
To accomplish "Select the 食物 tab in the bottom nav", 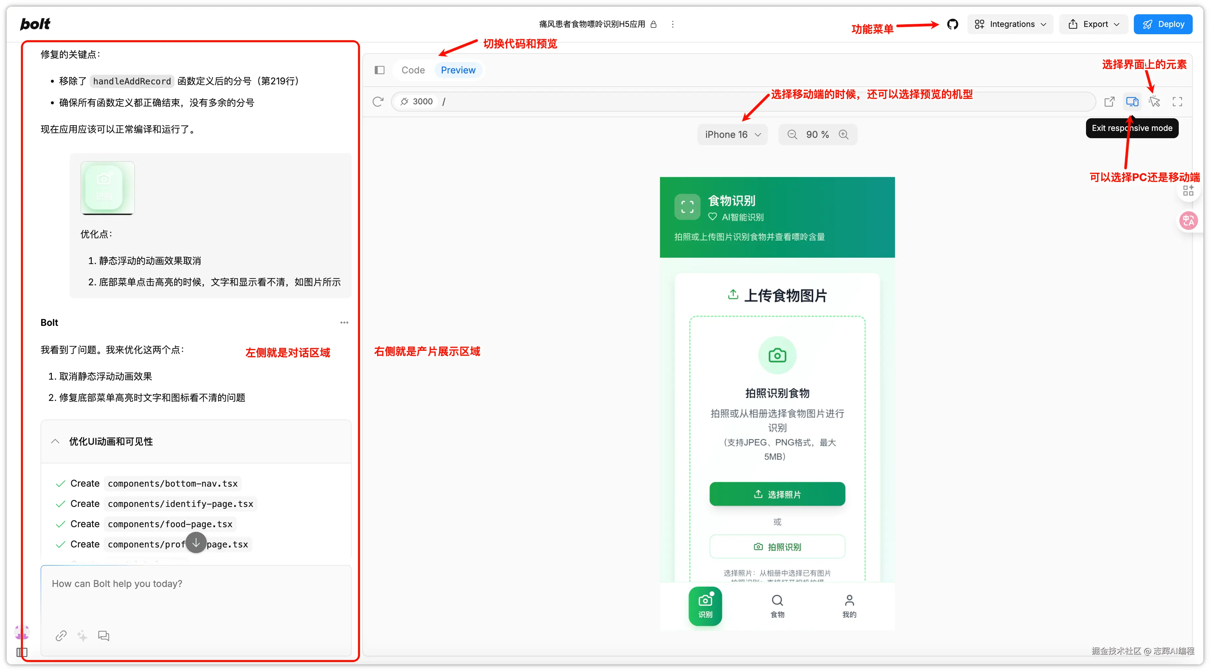I will tap(777, 606).
